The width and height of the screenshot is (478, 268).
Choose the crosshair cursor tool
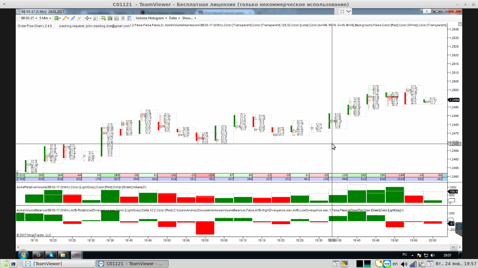[88, 18]
